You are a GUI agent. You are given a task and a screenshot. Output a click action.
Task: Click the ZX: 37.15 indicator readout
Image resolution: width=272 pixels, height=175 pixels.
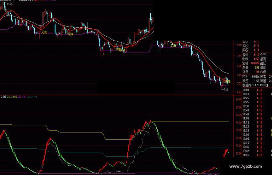tap(32, 97)
